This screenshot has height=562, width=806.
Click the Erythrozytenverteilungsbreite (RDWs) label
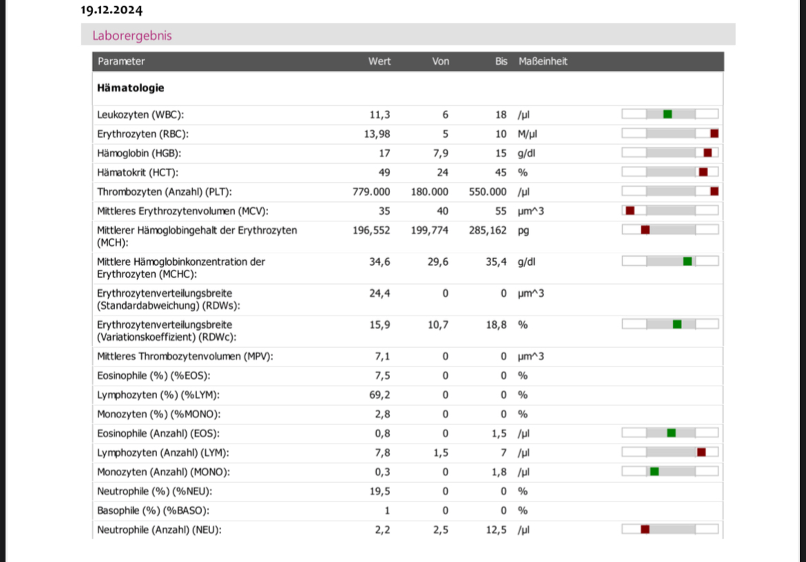pos(169,300)
